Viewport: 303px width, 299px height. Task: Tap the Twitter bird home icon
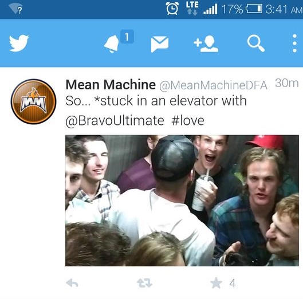[19, 43]
